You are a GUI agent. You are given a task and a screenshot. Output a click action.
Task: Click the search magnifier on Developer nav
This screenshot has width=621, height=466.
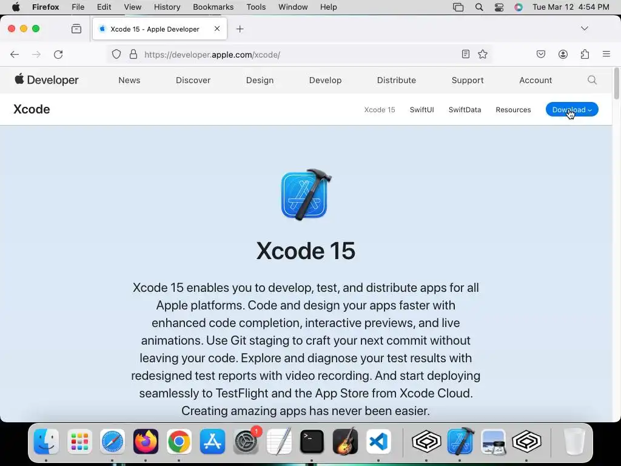[x=592, y=80]
